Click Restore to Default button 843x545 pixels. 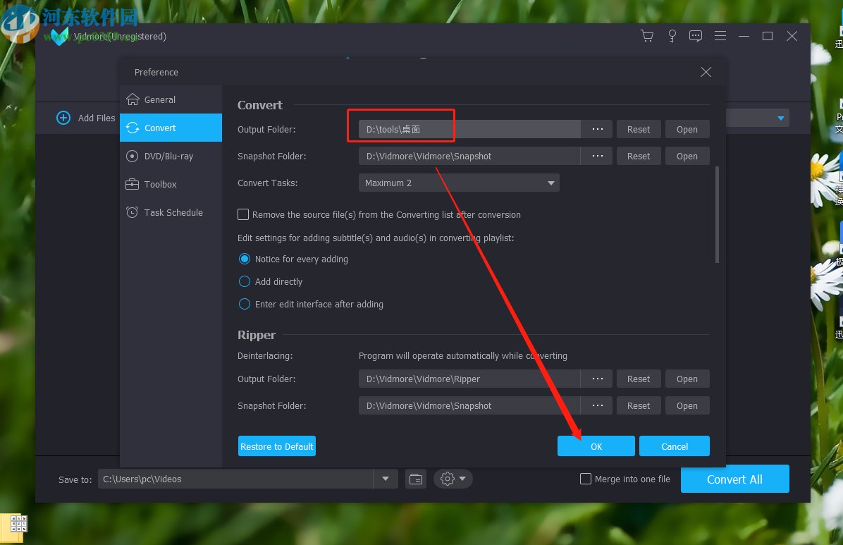(x=277, y=446)
